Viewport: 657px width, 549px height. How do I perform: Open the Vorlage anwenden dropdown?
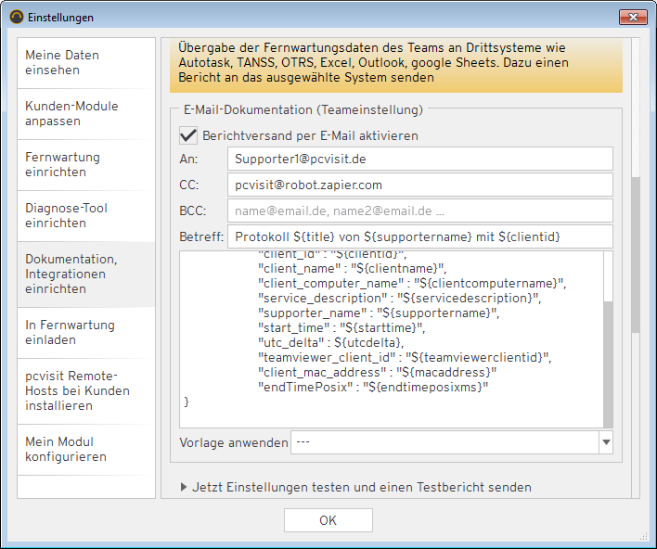coord(606,442)
